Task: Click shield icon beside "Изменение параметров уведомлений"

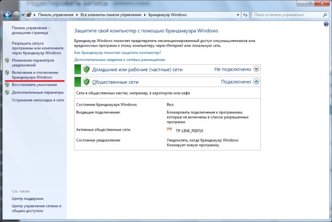Action: (x=7, y=60)
